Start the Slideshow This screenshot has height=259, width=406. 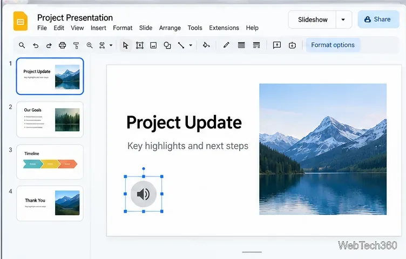[313, 19]
